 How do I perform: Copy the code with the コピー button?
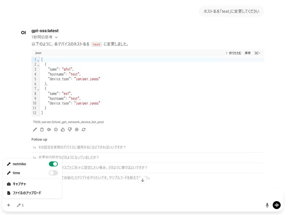tap(257, 53)
